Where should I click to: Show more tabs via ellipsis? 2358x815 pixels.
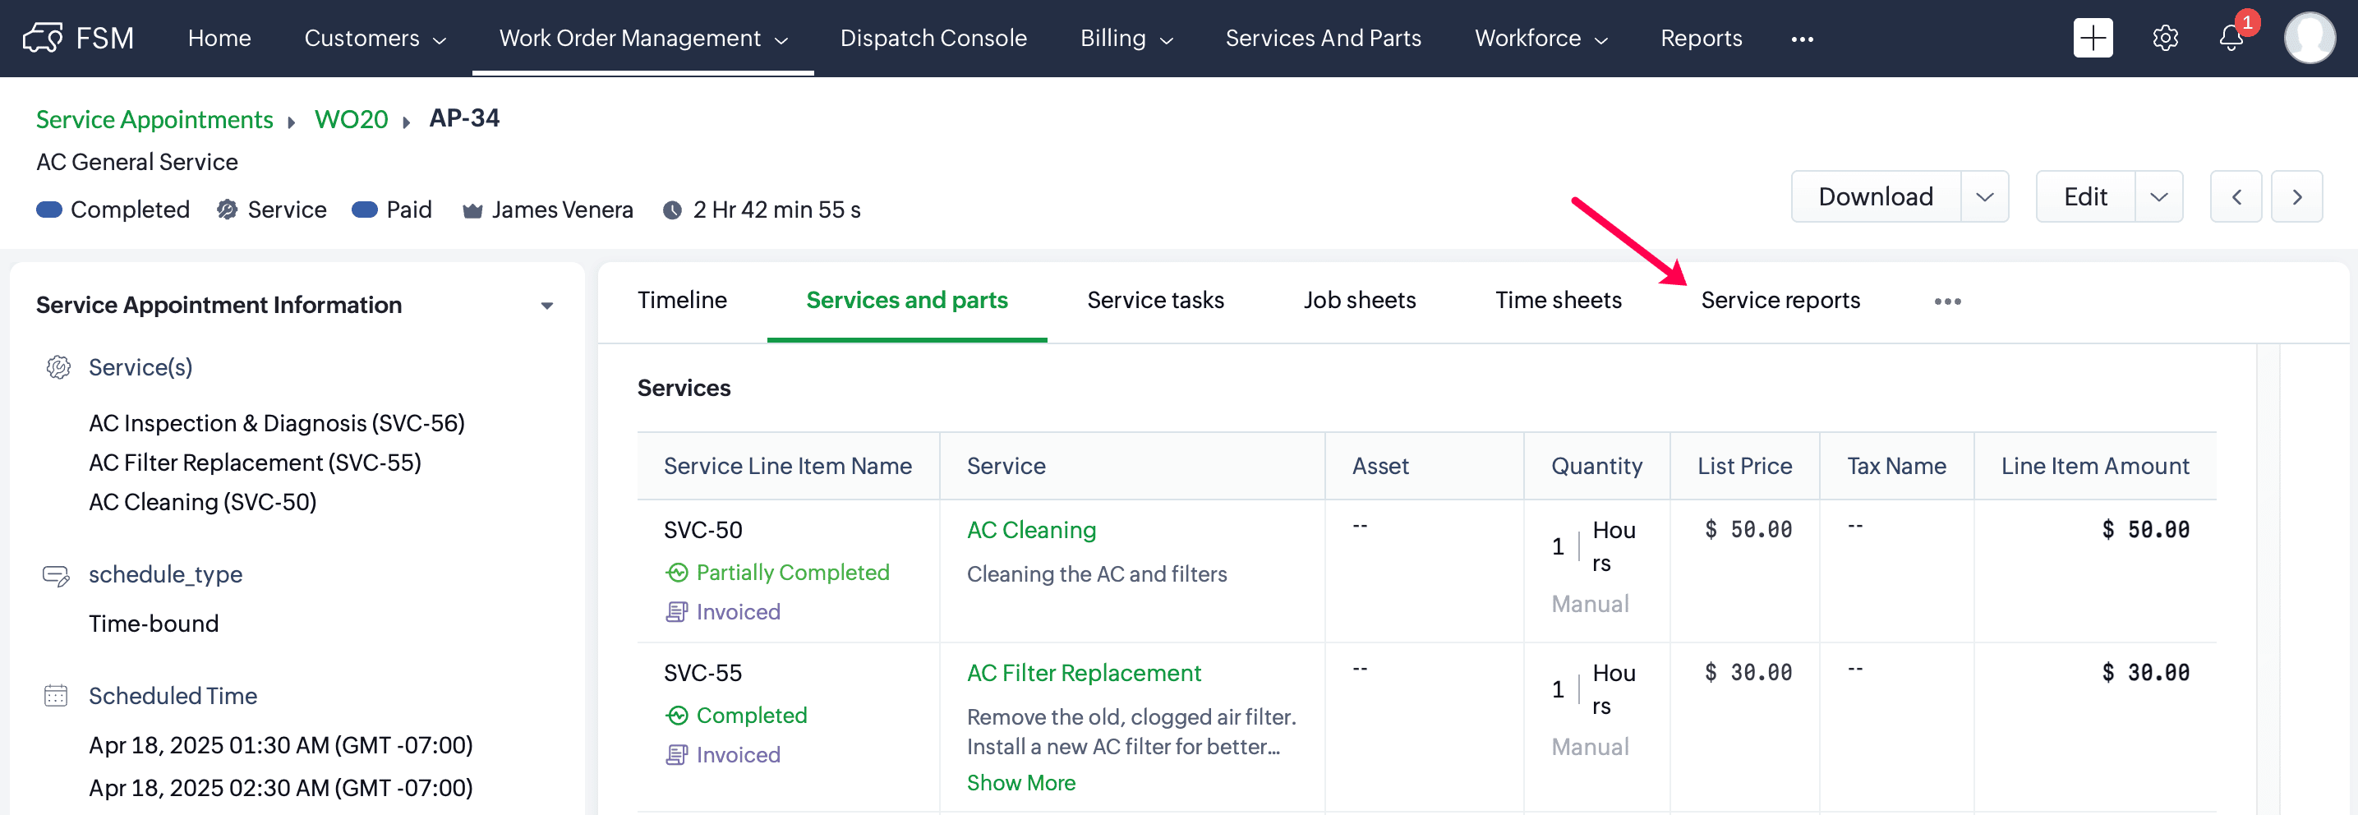click(1947, 302)
